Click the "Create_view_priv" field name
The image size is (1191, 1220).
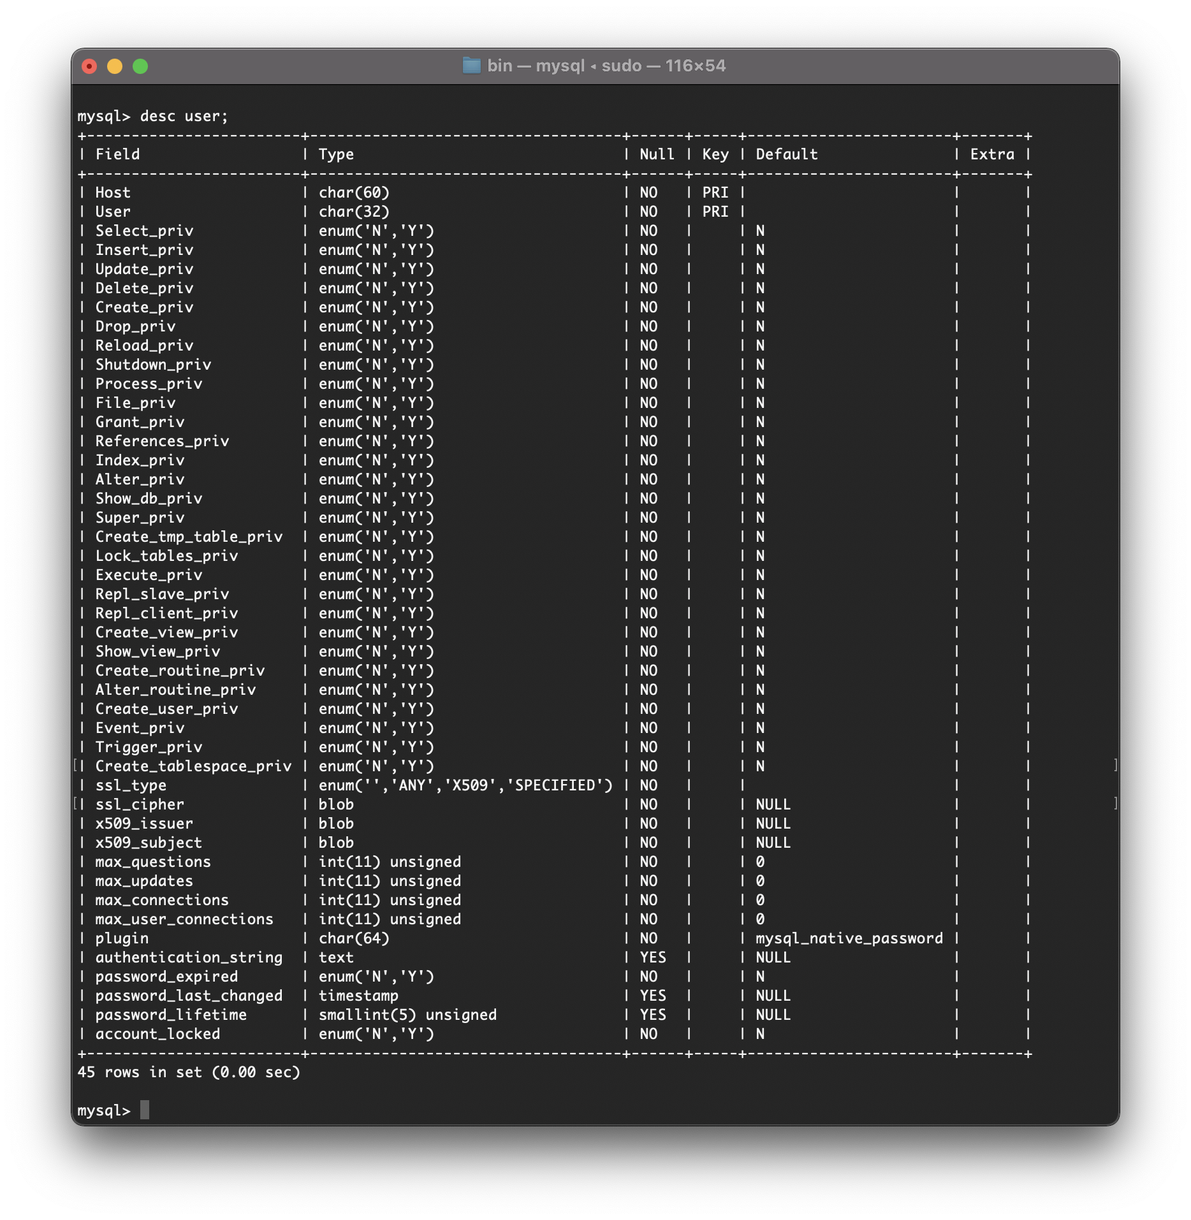click(x=167, y=632)
